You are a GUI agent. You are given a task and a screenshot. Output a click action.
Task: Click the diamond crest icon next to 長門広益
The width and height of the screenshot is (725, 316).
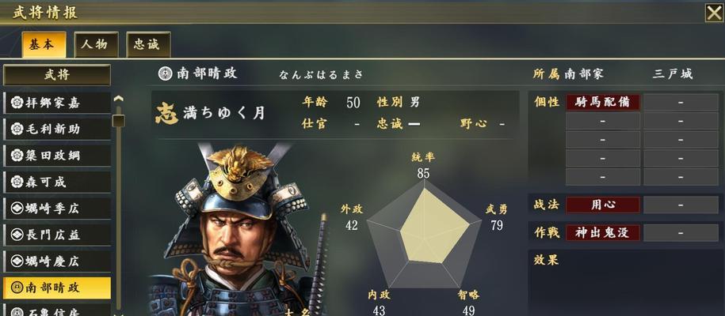[17, 235]
